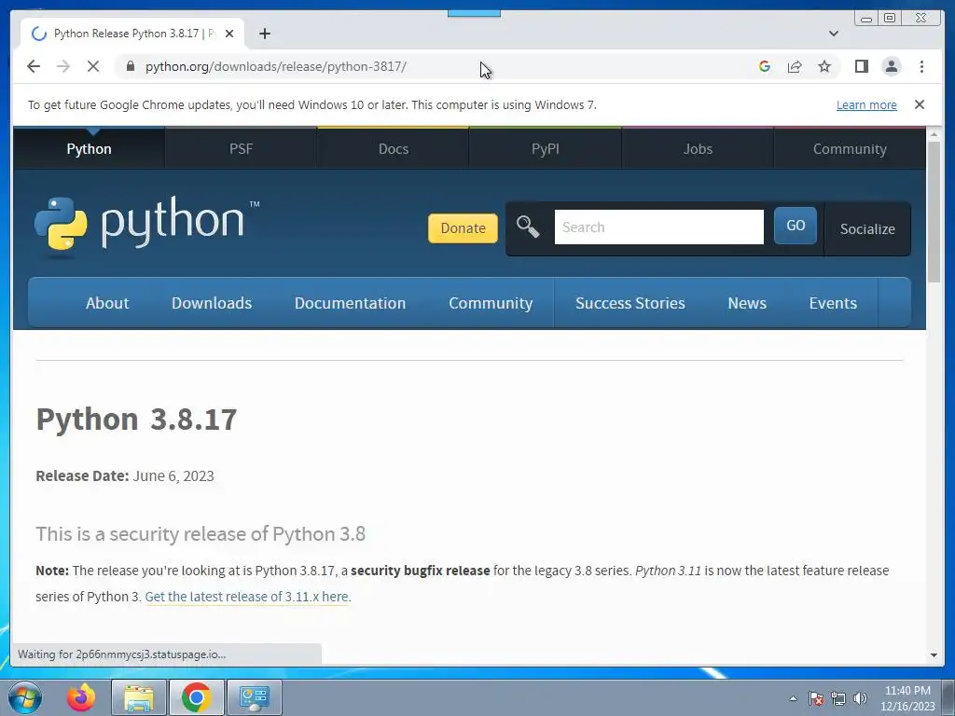955x716 pixels.
Task: Open the Chrome side panel
Action: pyautogui.click(x=861, y=66)
